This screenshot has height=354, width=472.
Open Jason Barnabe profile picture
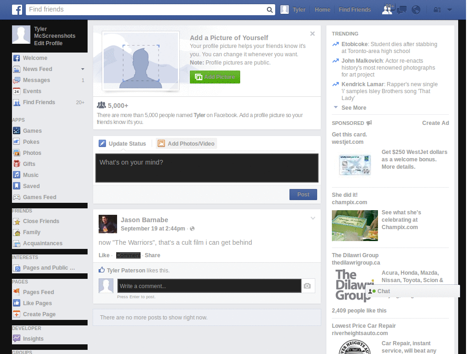[x=108, y=224]
